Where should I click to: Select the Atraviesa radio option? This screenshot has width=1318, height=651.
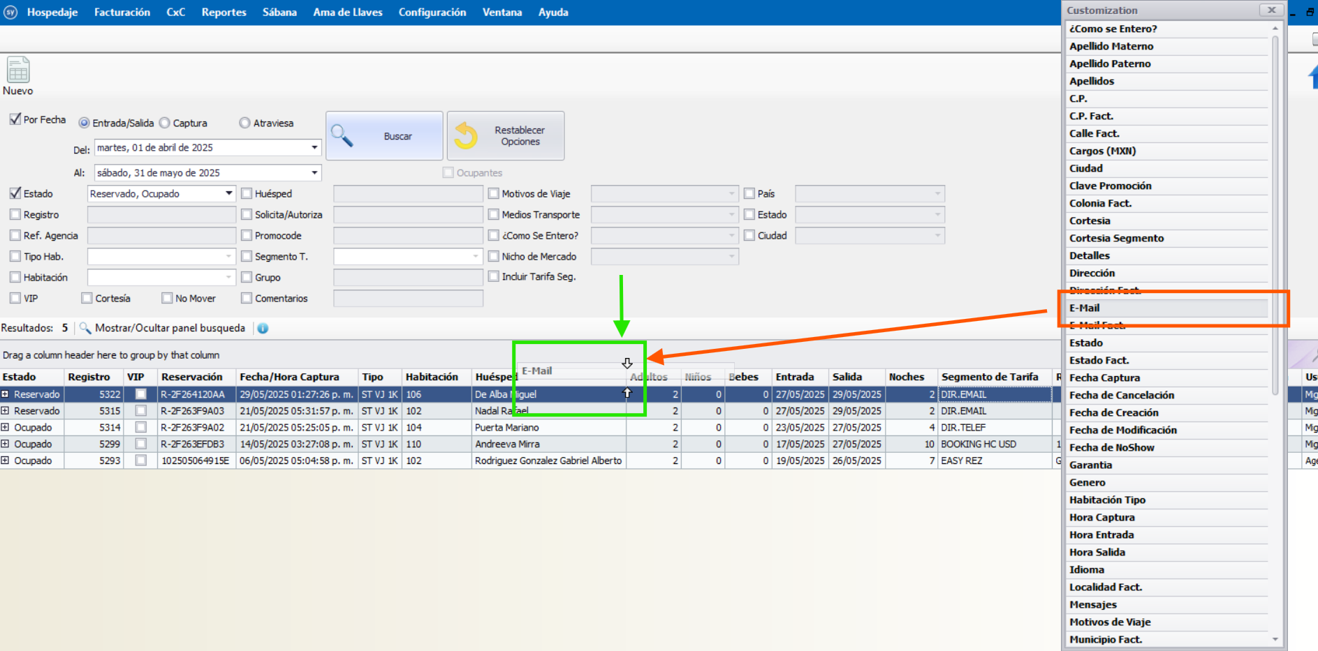[244, 123]
